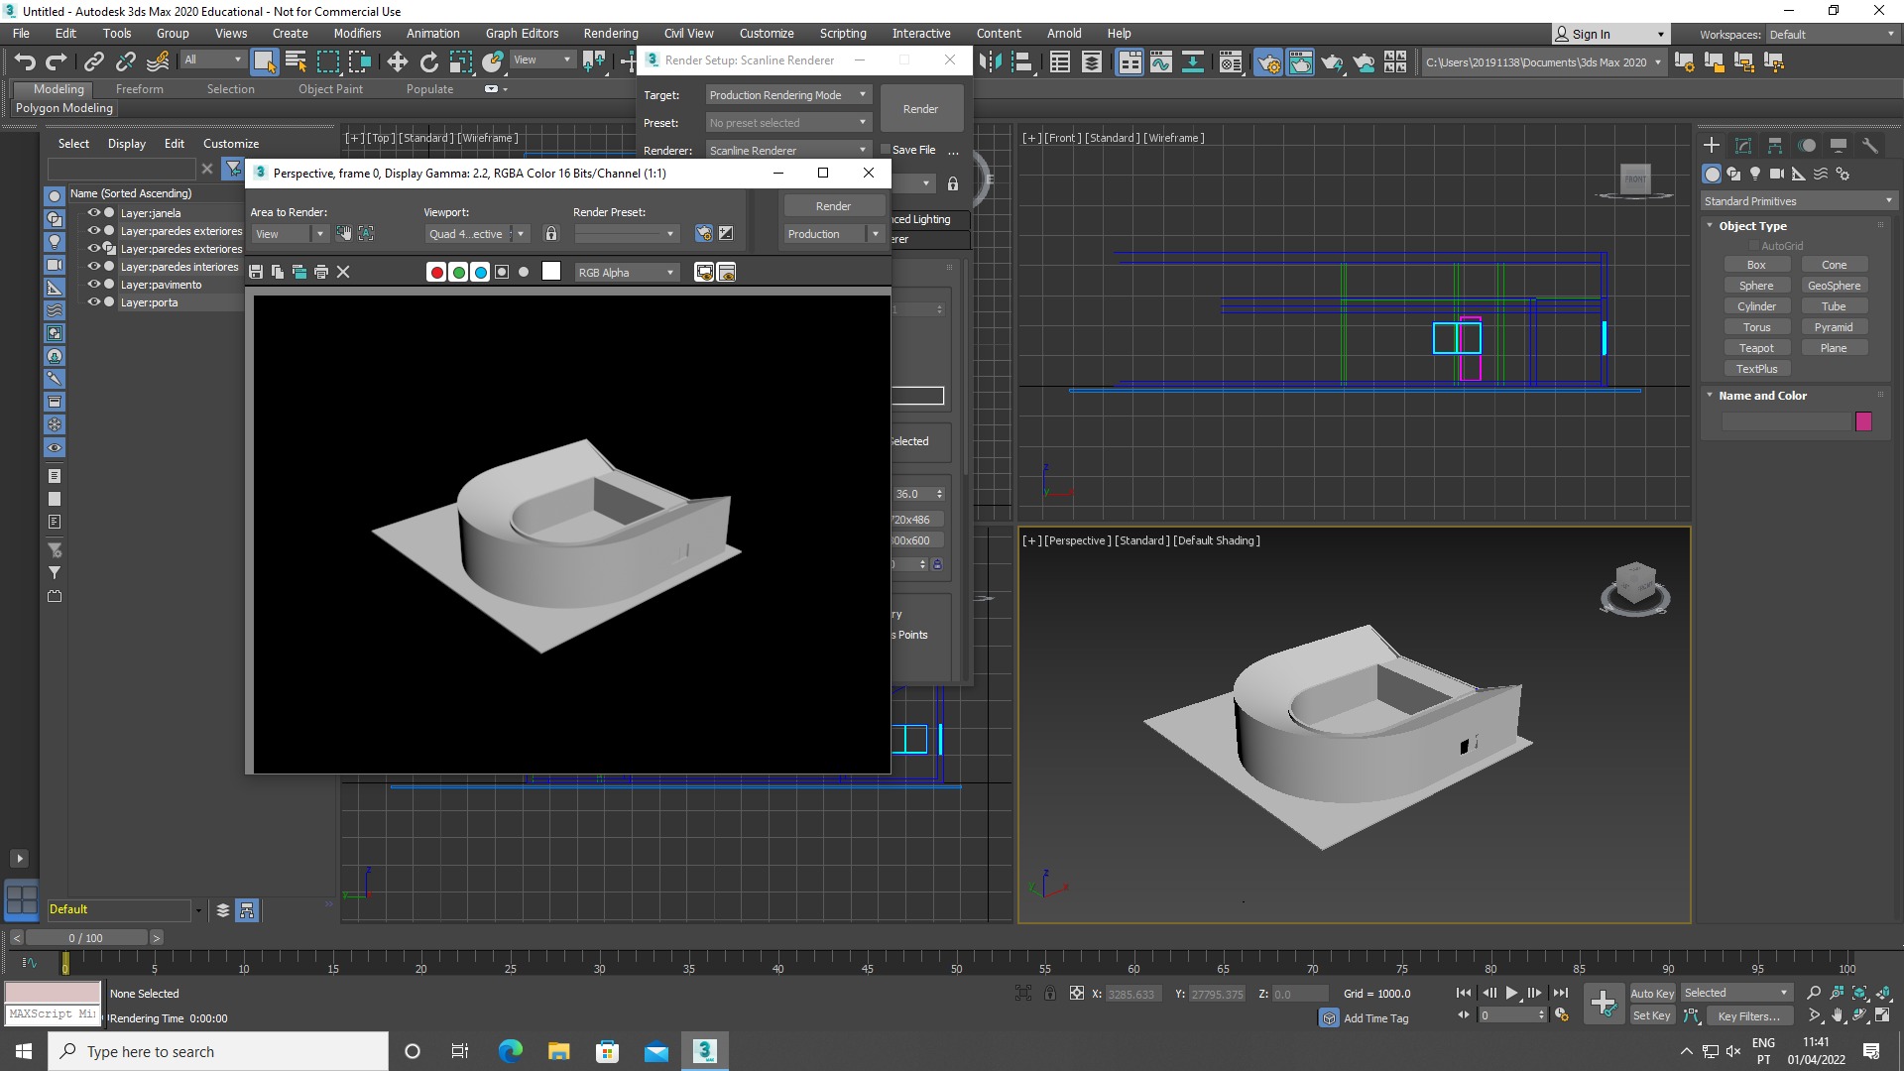Click the Redo arrow in main toolbar

[57, 62]
